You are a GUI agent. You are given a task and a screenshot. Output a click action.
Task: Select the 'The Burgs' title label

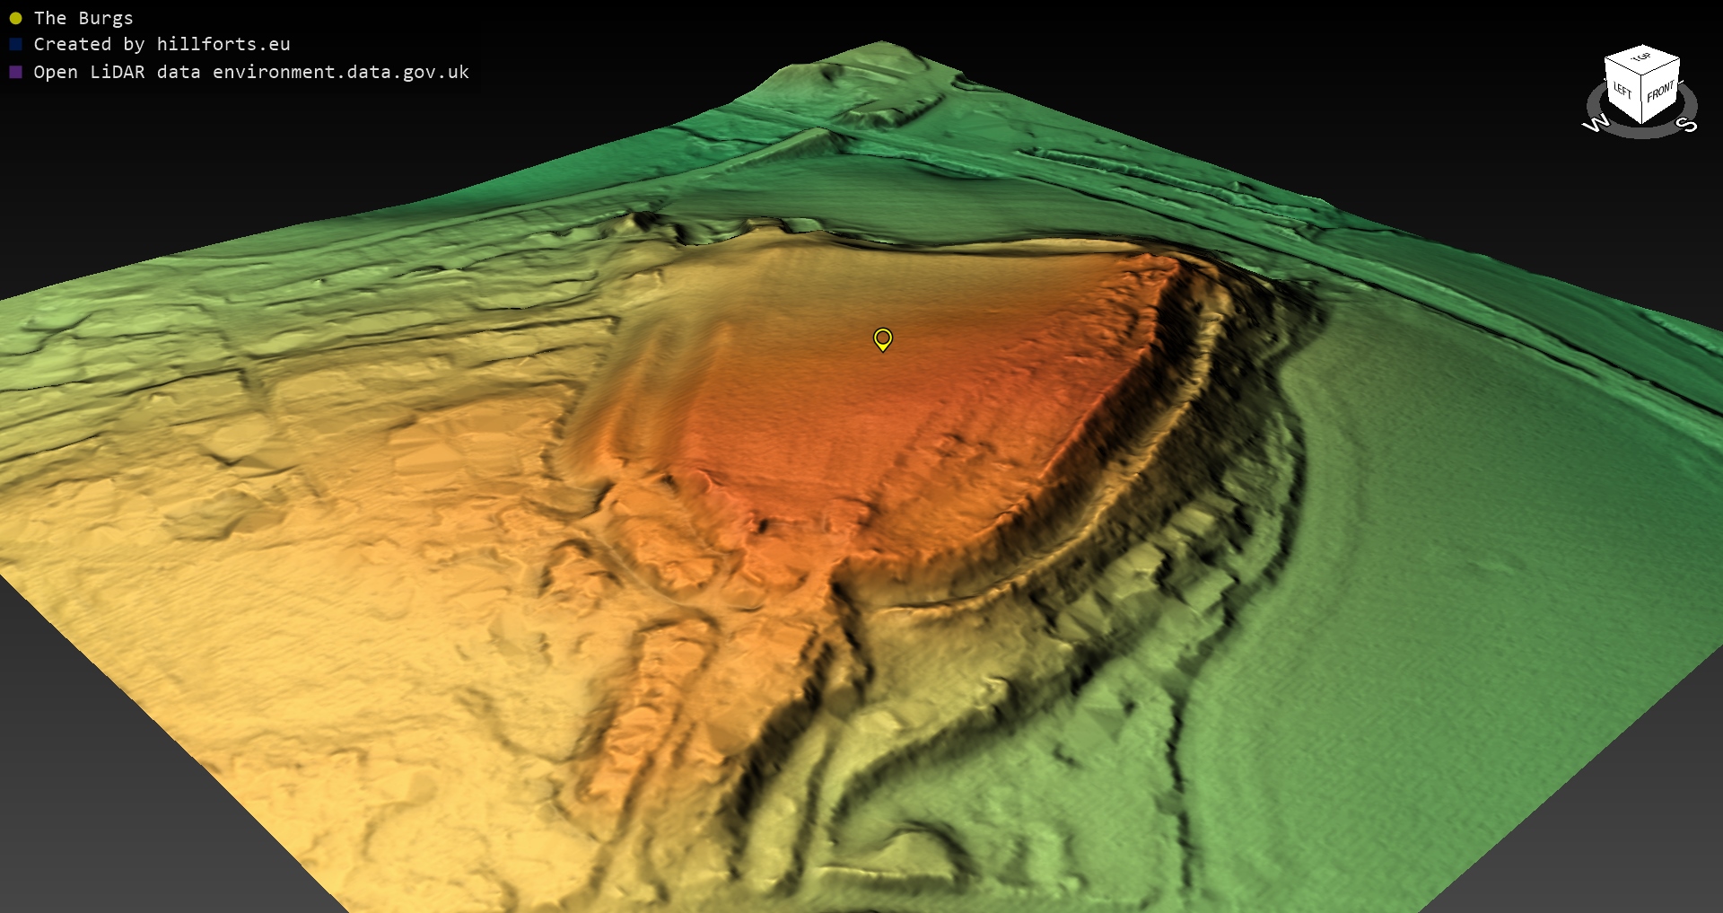click(x=83, y=18)
